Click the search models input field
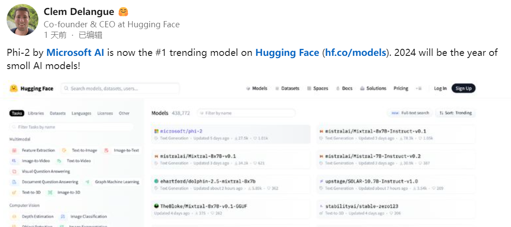 pyautogui.click(x=120, y=88)
